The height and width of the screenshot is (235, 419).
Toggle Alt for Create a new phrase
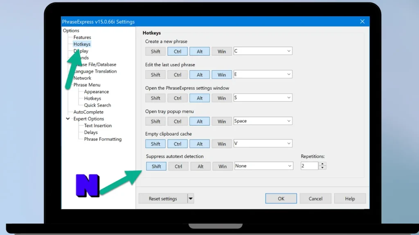pos(200,51)
